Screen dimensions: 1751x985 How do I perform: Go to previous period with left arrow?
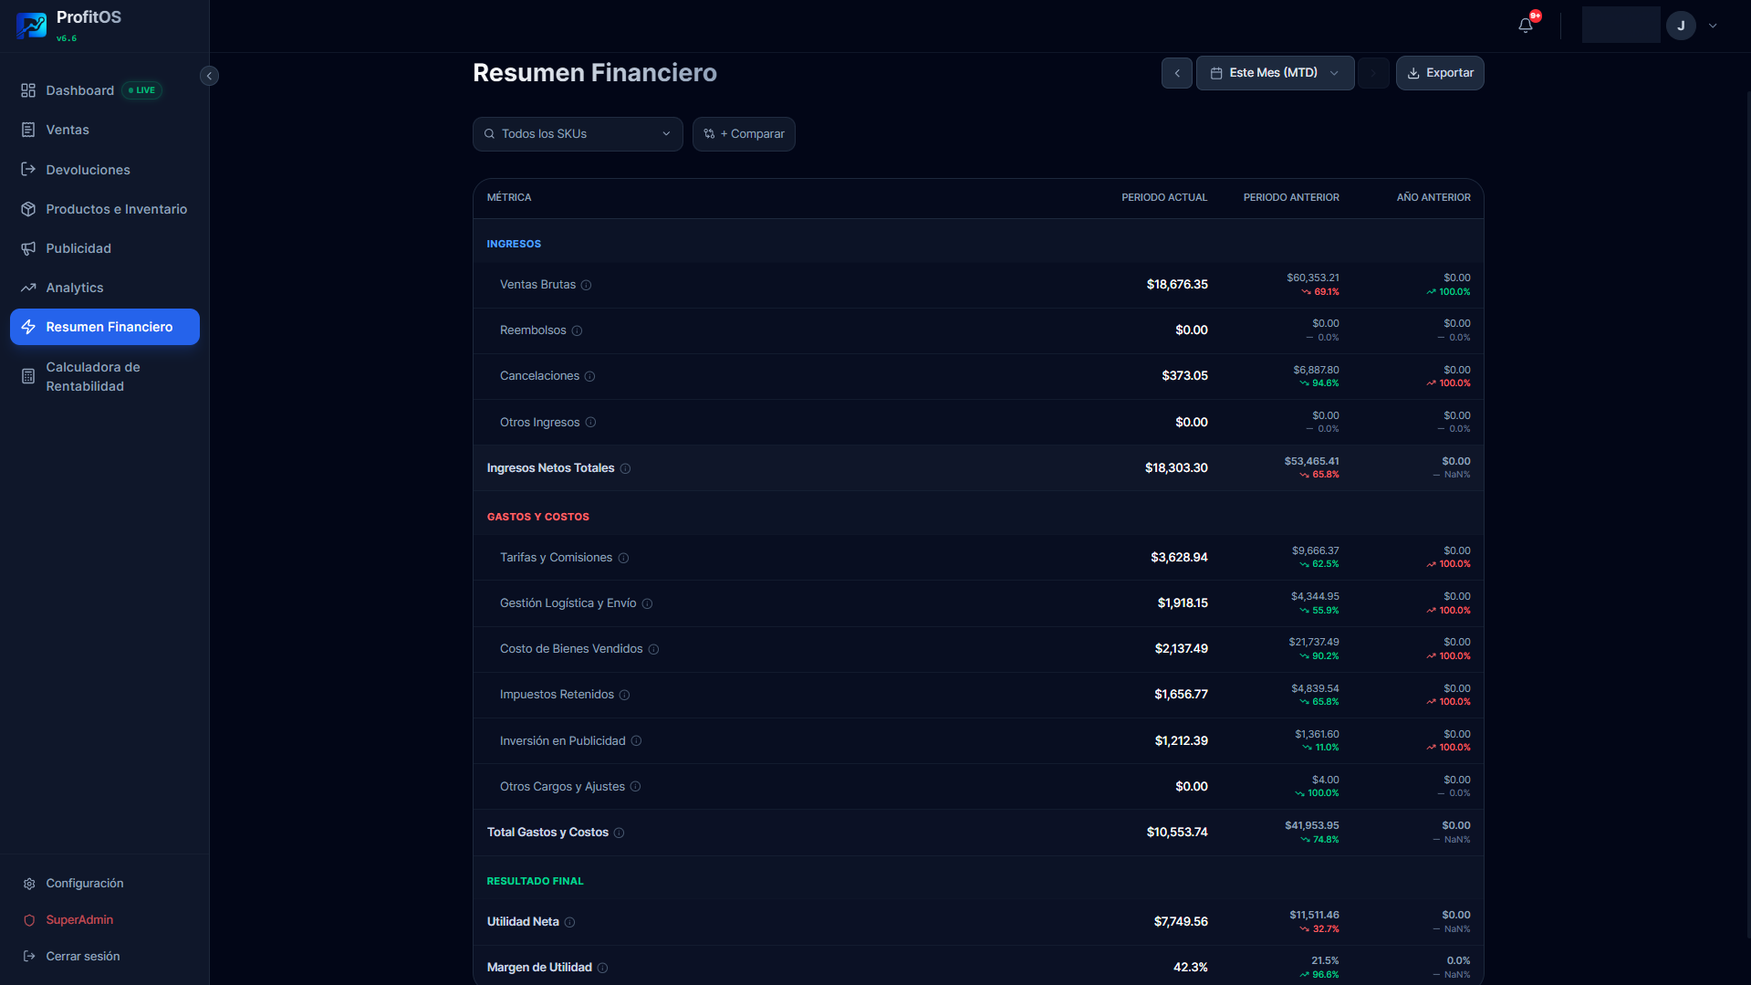(1176, 73)
